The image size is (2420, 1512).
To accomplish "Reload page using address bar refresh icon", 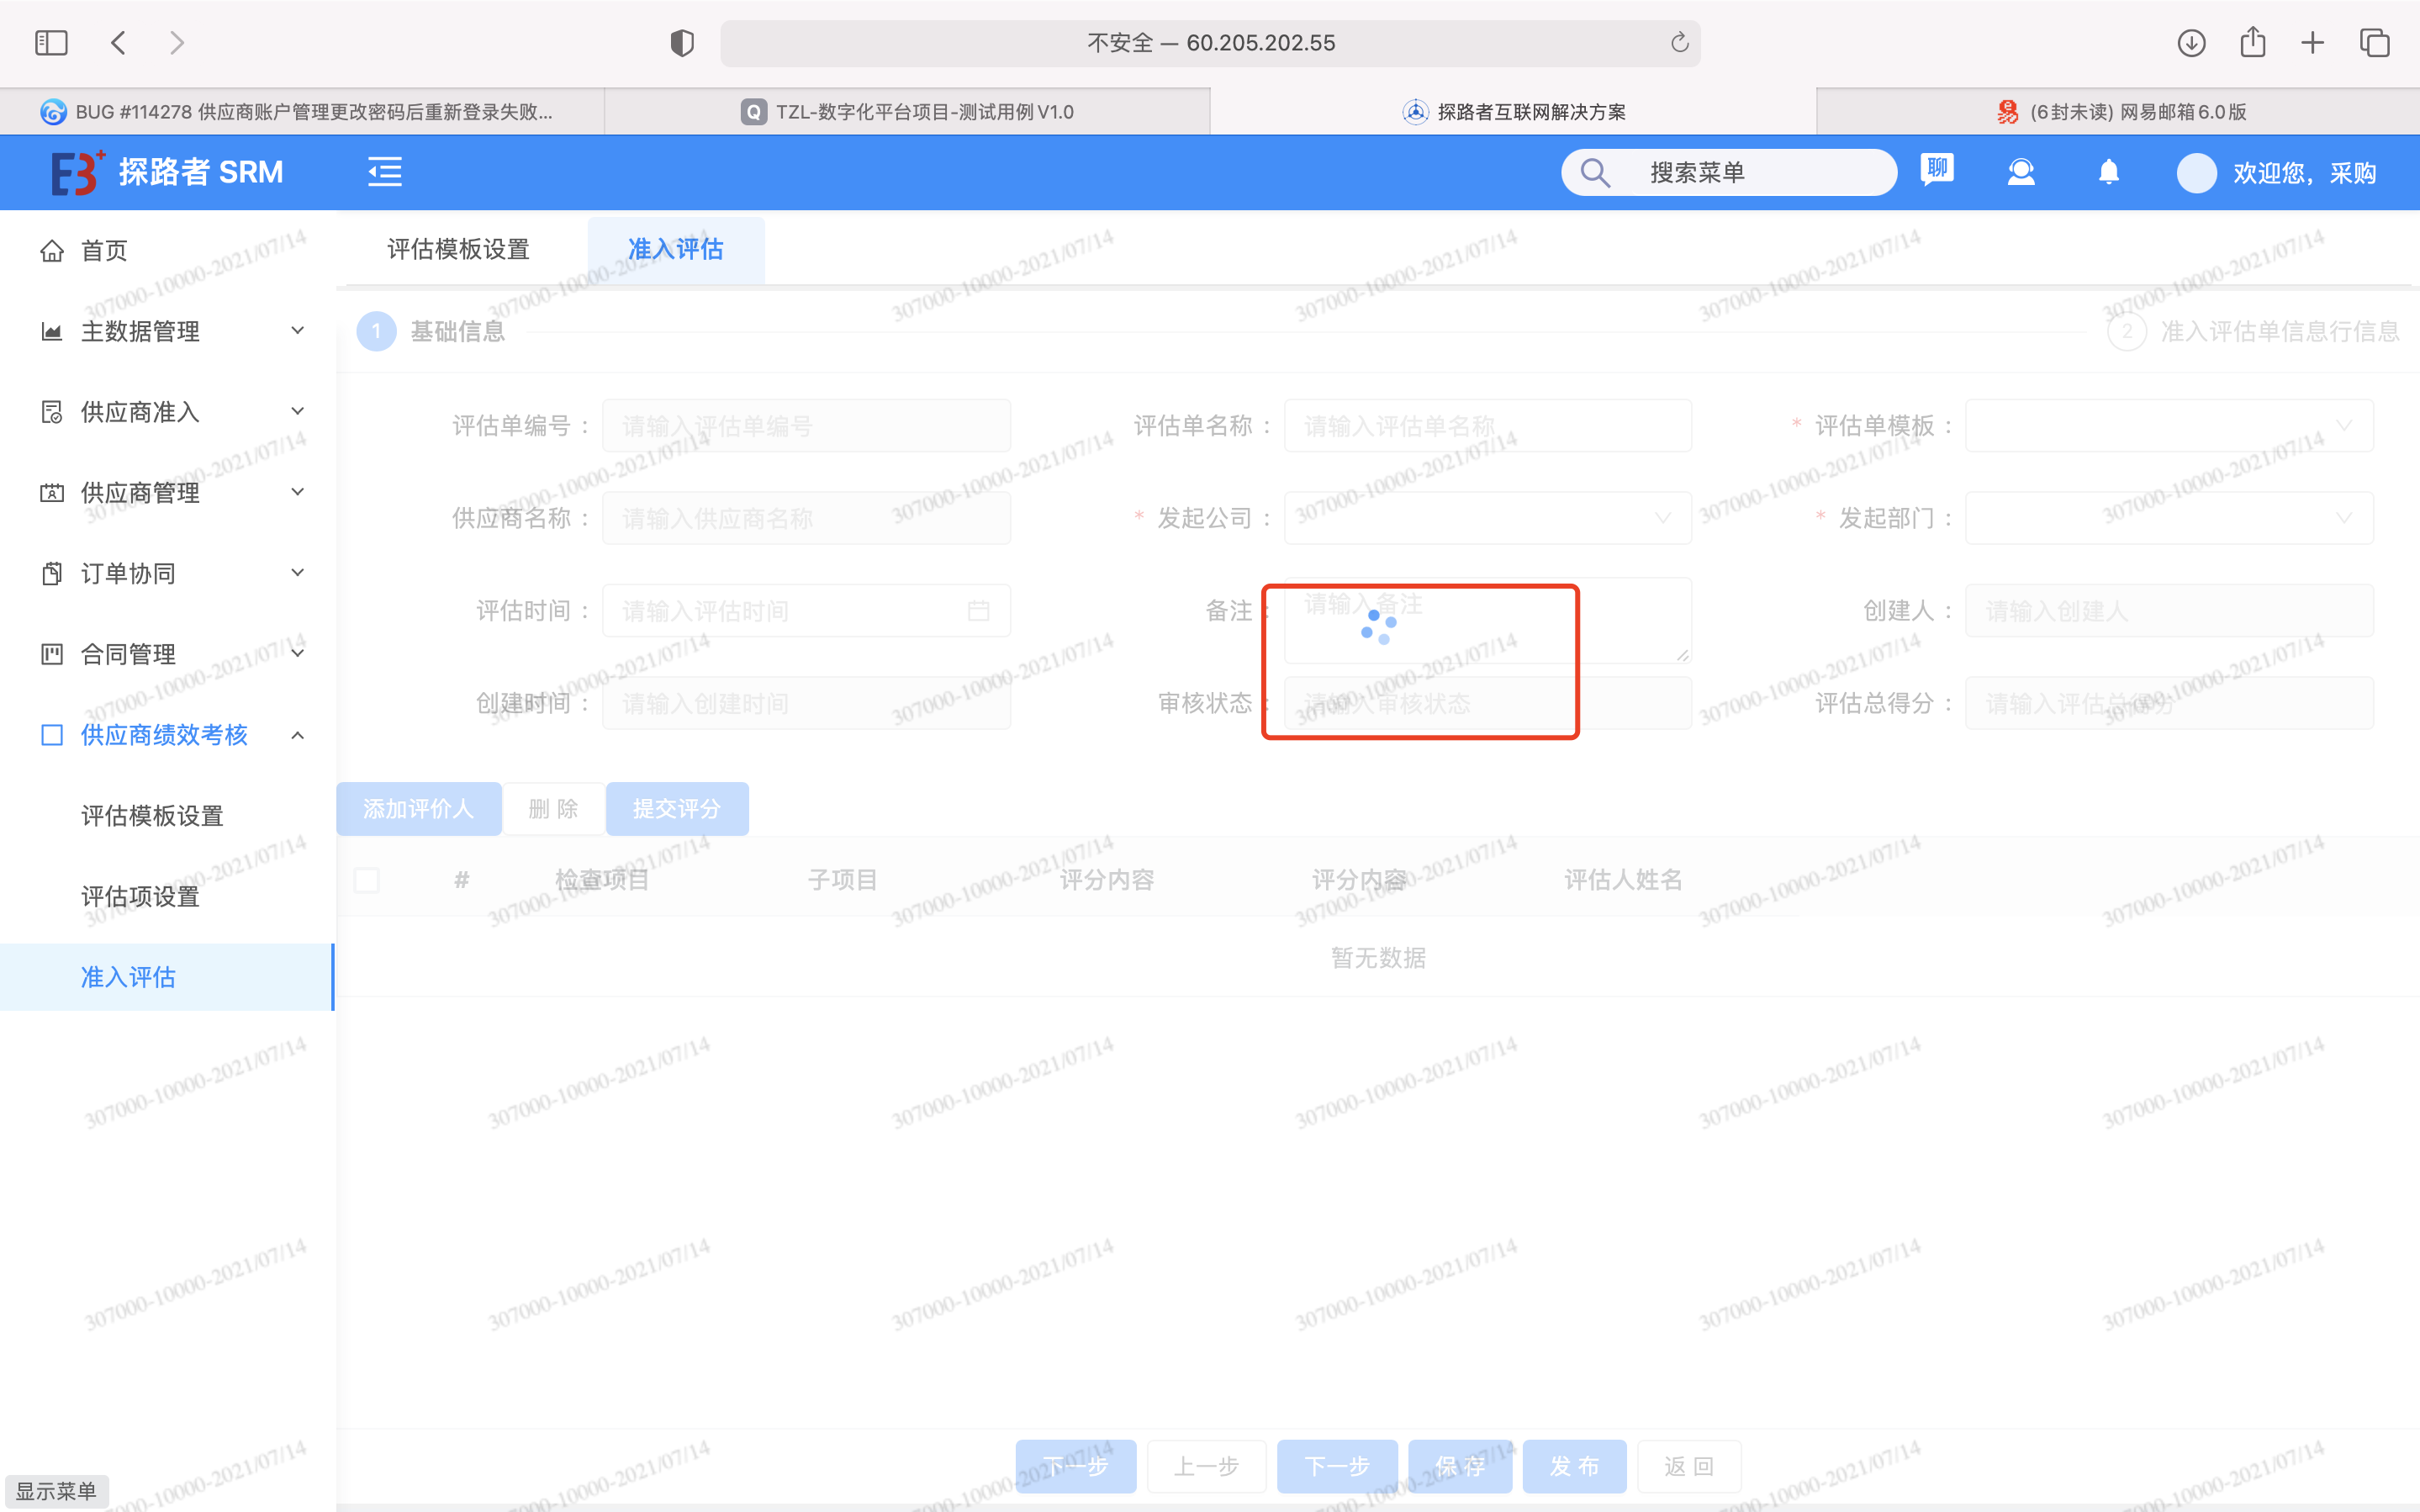I will coord(1679,43).
